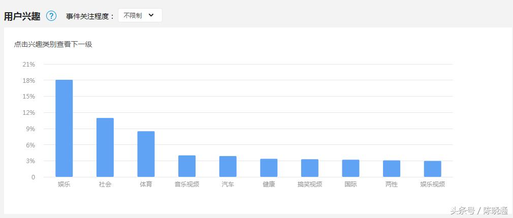Click the 体育 category label
Image resolution: width=513 pixels, height=218 pixels.
pyautogui.click(x=146, y=184)
